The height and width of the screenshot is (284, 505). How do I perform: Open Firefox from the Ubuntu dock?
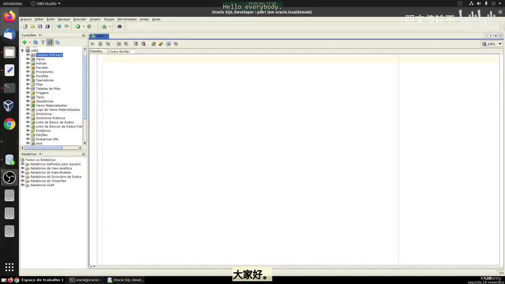click(9, 16)
